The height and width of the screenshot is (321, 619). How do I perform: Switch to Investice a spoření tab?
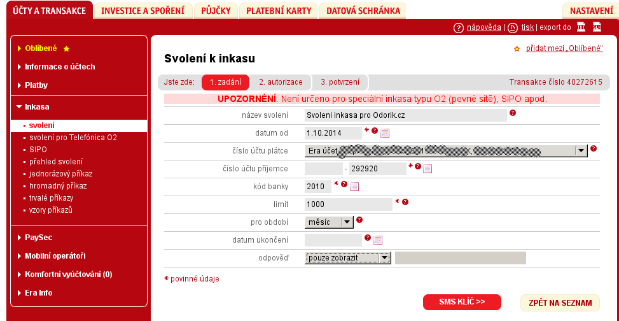pos(143,11)
